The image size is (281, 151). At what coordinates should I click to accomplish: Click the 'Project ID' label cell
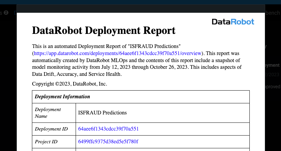point(54,142)
